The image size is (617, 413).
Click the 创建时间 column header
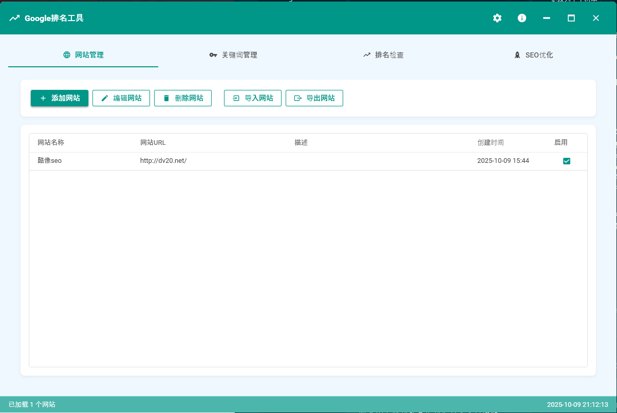(x=490, y=143)
